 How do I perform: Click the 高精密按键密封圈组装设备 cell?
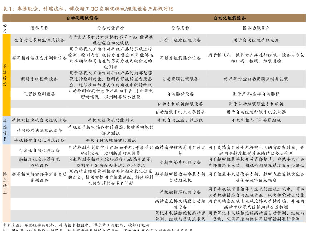180,150
